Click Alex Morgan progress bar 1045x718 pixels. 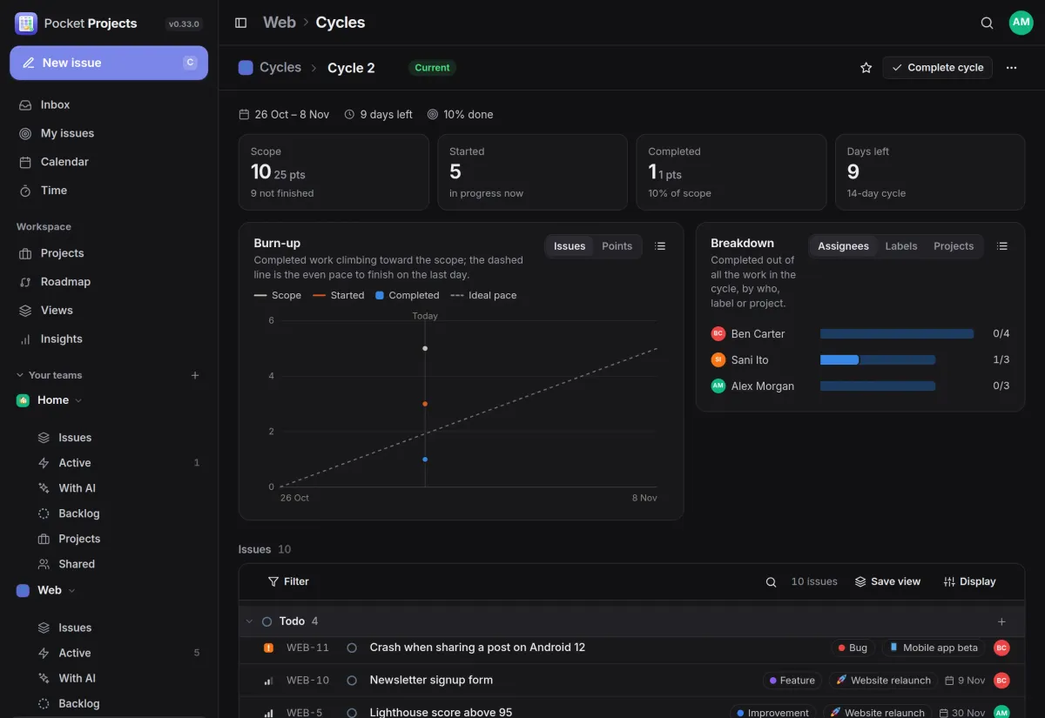[878, 386]
